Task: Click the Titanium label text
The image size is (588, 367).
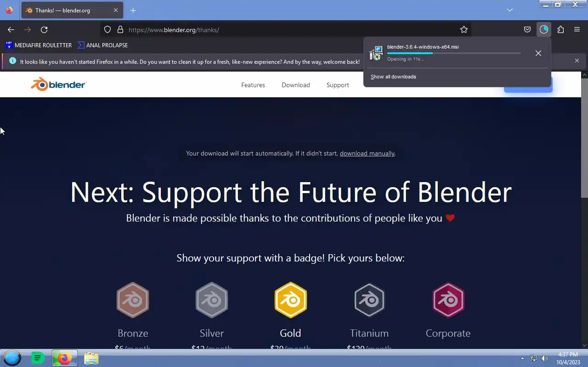Action: (x=369, y=333)
